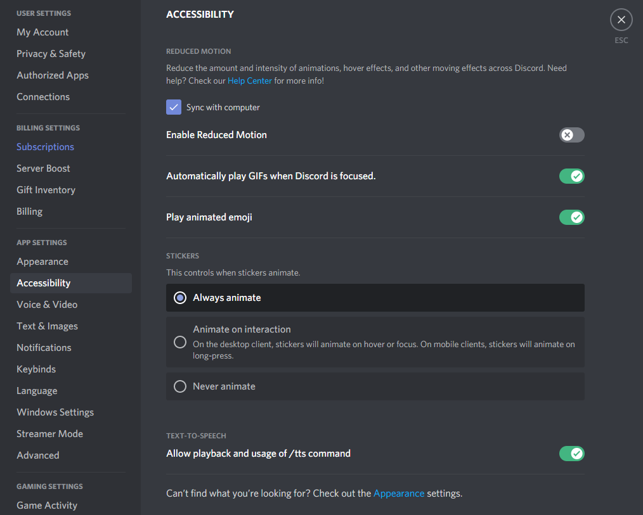Select Never animate sticker option
This screenshot has height=515, width=643.
pos(375,386)
